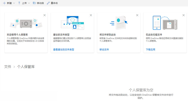Dismiss the 欢迎使用个人保管库 card
The width and height of the screenshot is (188, 101).
point(45,15)
